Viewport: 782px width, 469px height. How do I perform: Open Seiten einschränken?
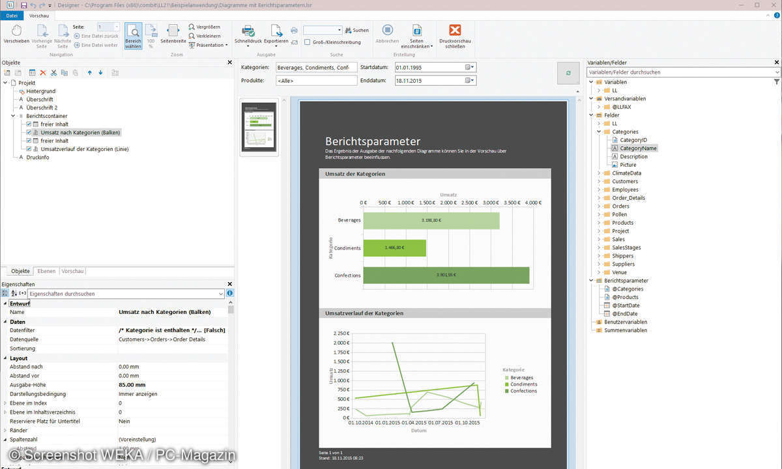416,36
